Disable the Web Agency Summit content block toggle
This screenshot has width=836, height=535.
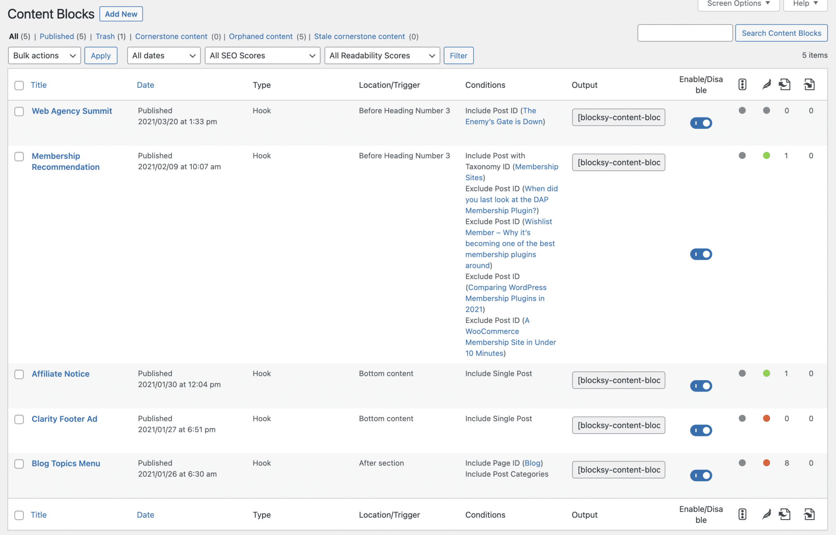(x=700, y=123)
